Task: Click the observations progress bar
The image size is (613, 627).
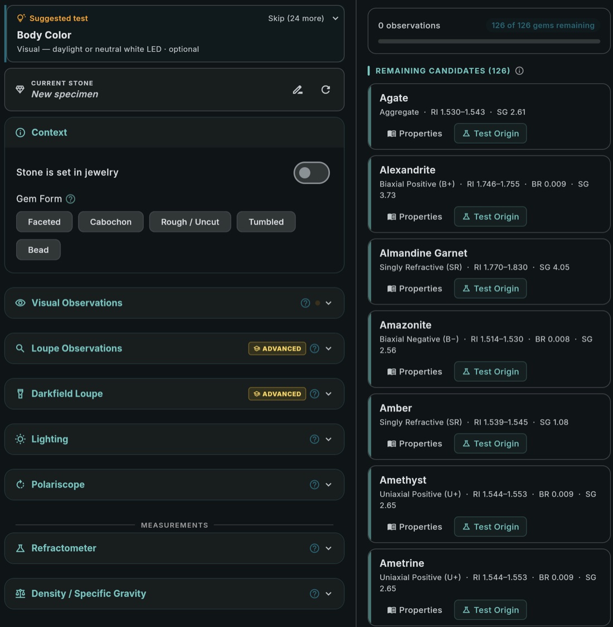Action: tap(489, 41)
